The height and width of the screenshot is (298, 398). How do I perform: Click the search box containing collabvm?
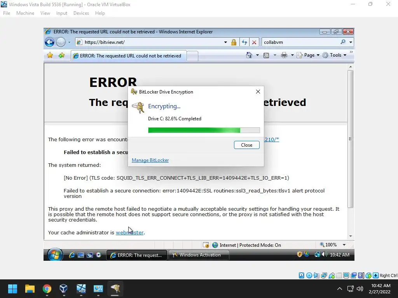tap(300, 42)
